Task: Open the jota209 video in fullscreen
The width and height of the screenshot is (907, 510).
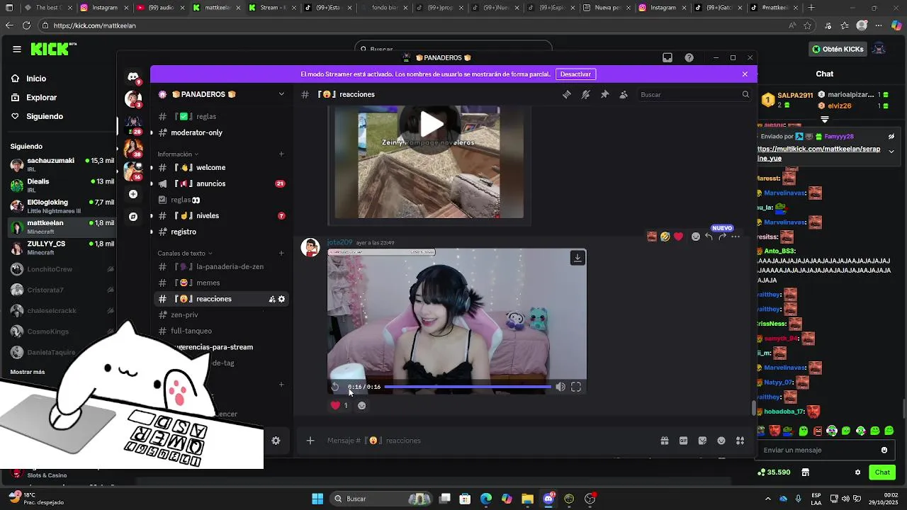Action: 576,387
